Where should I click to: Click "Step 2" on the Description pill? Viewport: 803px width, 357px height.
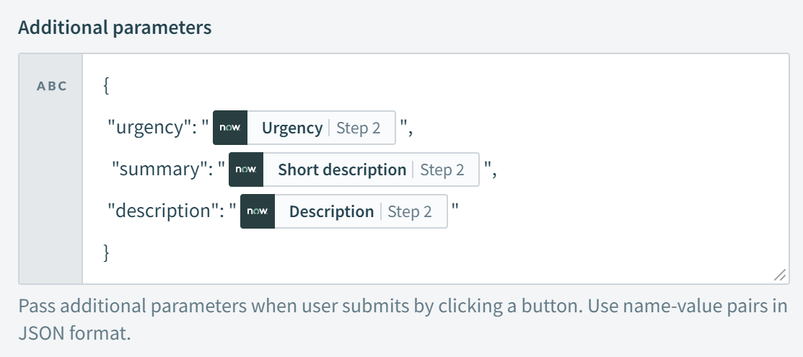[x=409, y=211]
